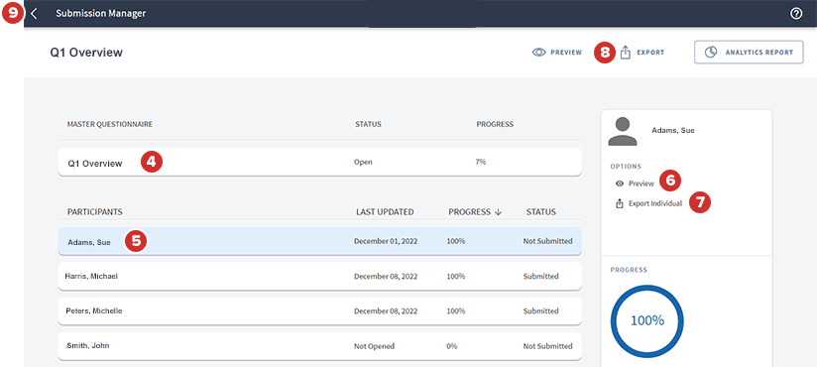The height and width of the screenshot is (367, 817).
Task: Click the 100% progress ring
Action: [x=647, y=320]
